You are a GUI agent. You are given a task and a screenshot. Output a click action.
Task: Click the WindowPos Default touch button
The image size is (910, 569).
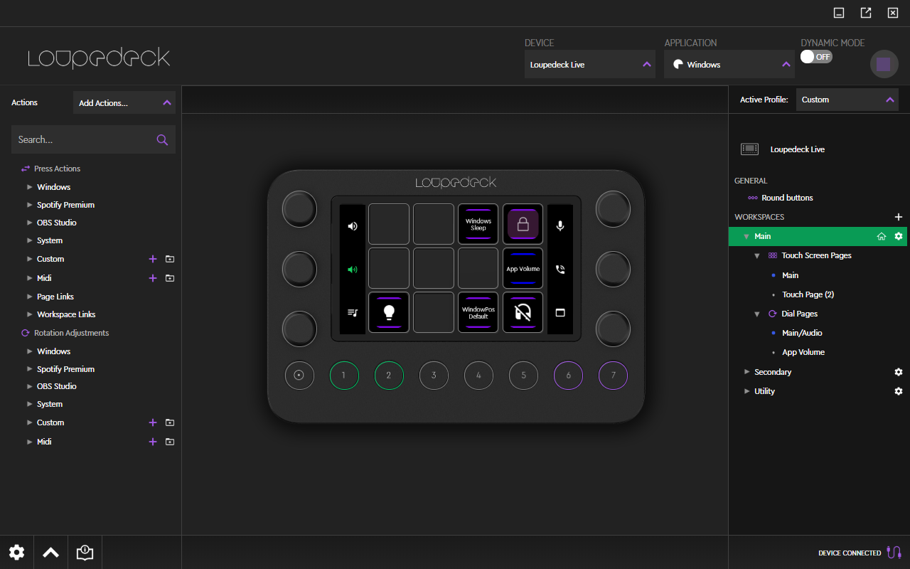pyautogui.click(x=478, y=312)
